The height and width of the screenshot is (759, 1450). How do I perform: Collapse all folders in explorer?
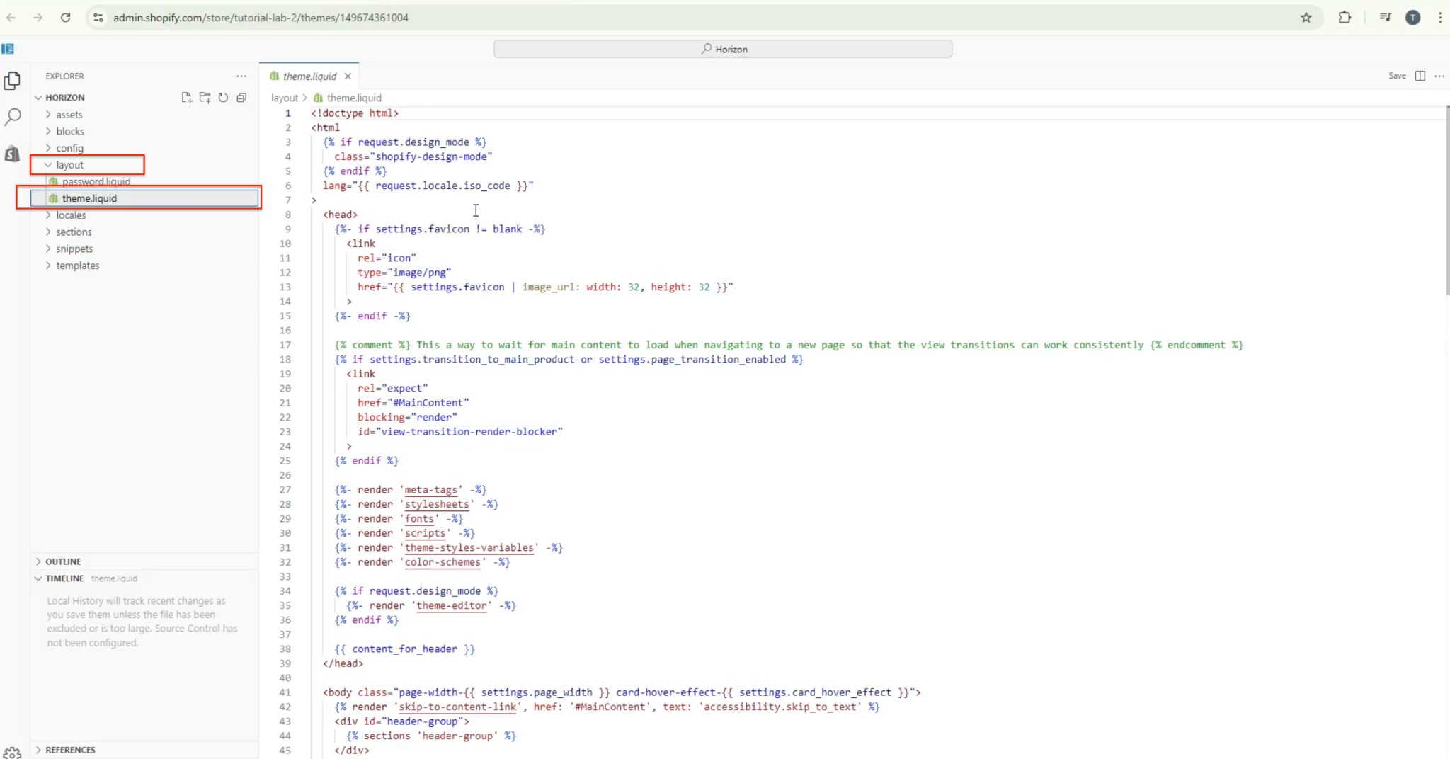241,98
